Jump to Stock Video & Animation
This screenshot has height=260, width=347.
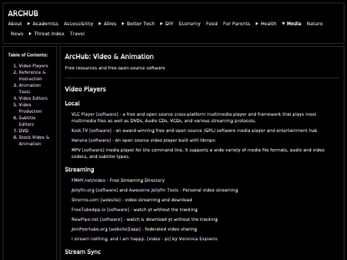[34, 141]
